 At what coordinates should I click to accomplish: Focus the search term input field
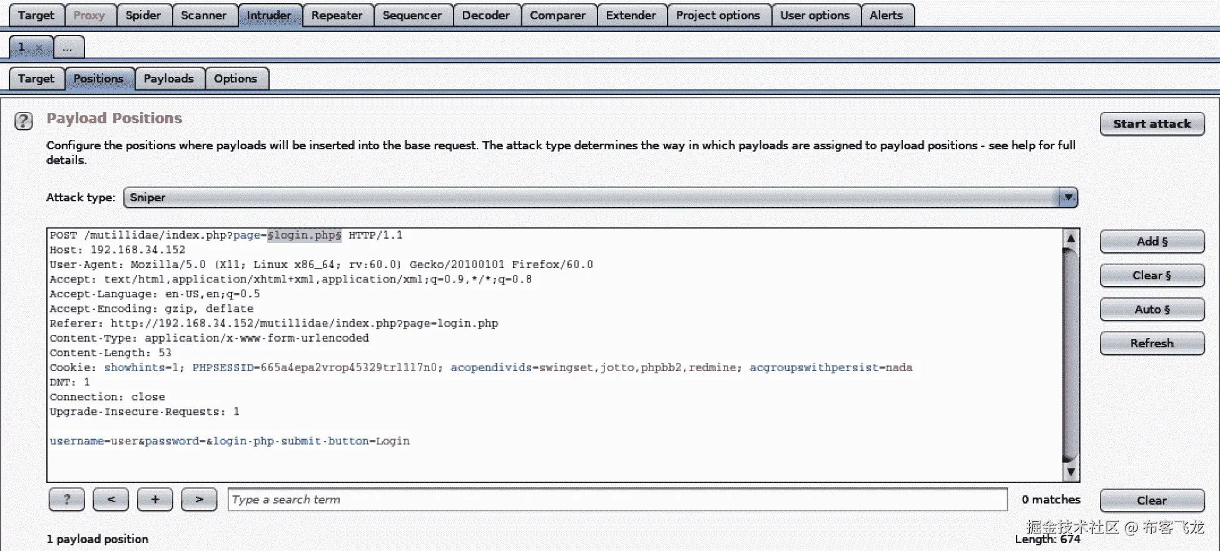(x=618, y=499)
